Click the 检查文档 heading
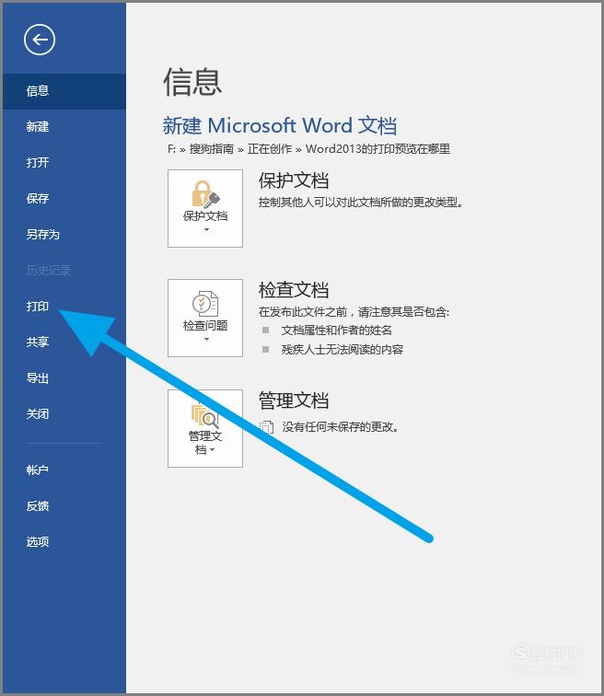 294,290
